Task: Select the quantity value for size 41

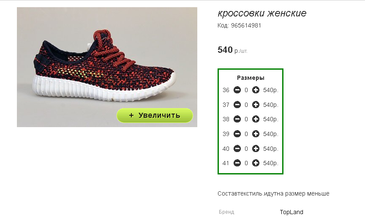Action: click(x=246, y=163)
